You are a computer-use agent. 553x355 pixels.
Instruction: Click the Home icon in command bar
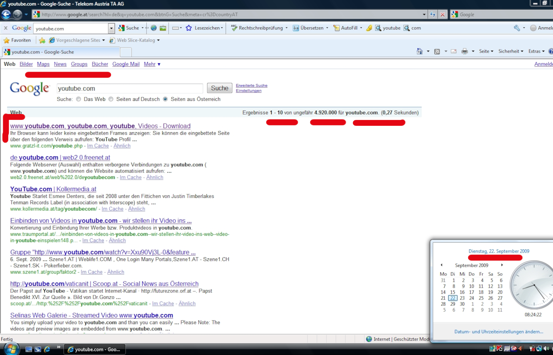(x=420, y=51)
